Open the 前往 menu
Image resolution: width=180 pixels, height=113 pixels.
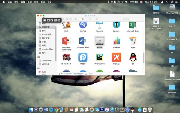[x=36, y=2]
